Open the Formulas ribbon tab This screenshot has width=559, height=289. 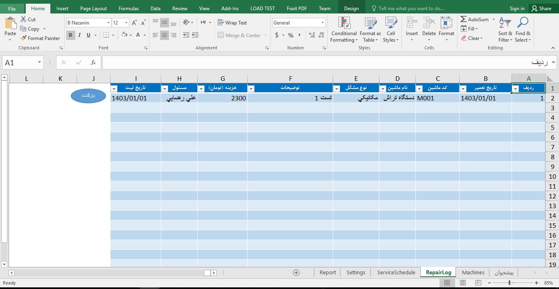128,8
